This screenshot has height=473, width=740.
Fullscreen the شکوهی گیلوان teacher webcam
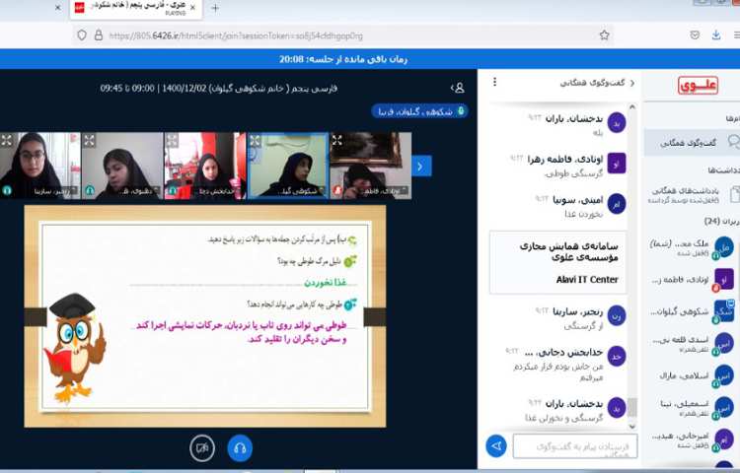(x=255, y=140)
